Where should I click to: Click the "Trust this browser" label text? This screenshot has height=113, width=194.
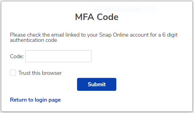point(40,73)
